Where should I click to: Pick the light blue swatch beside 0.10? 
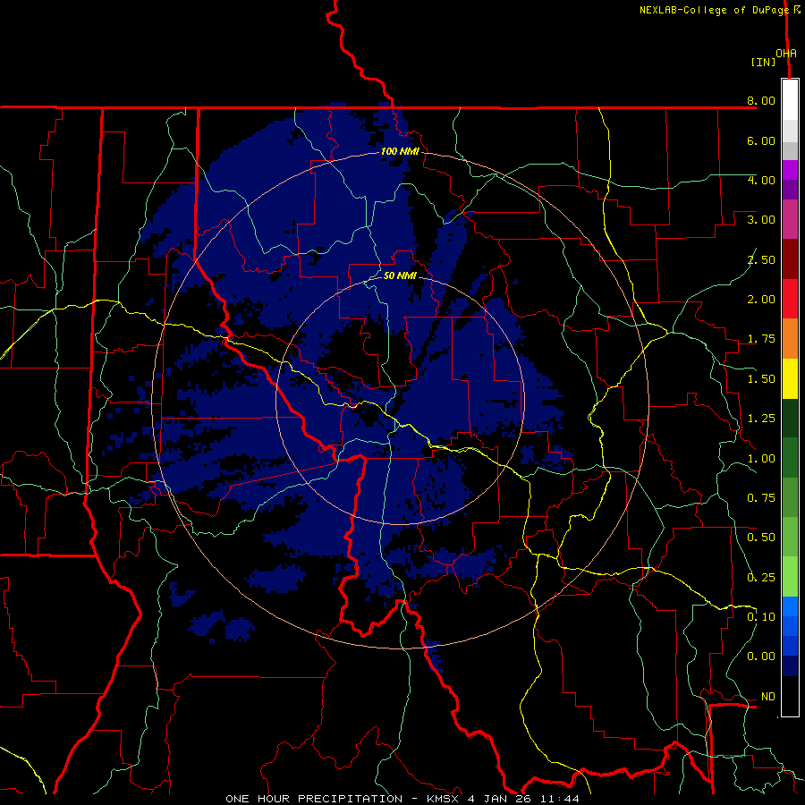[790, 606]
